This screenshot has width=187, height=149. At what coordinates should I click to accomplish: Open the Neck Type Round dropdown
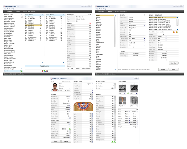pos(166,47)
